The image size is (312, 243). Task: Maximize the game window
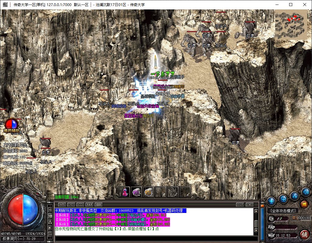click(291, 5)
